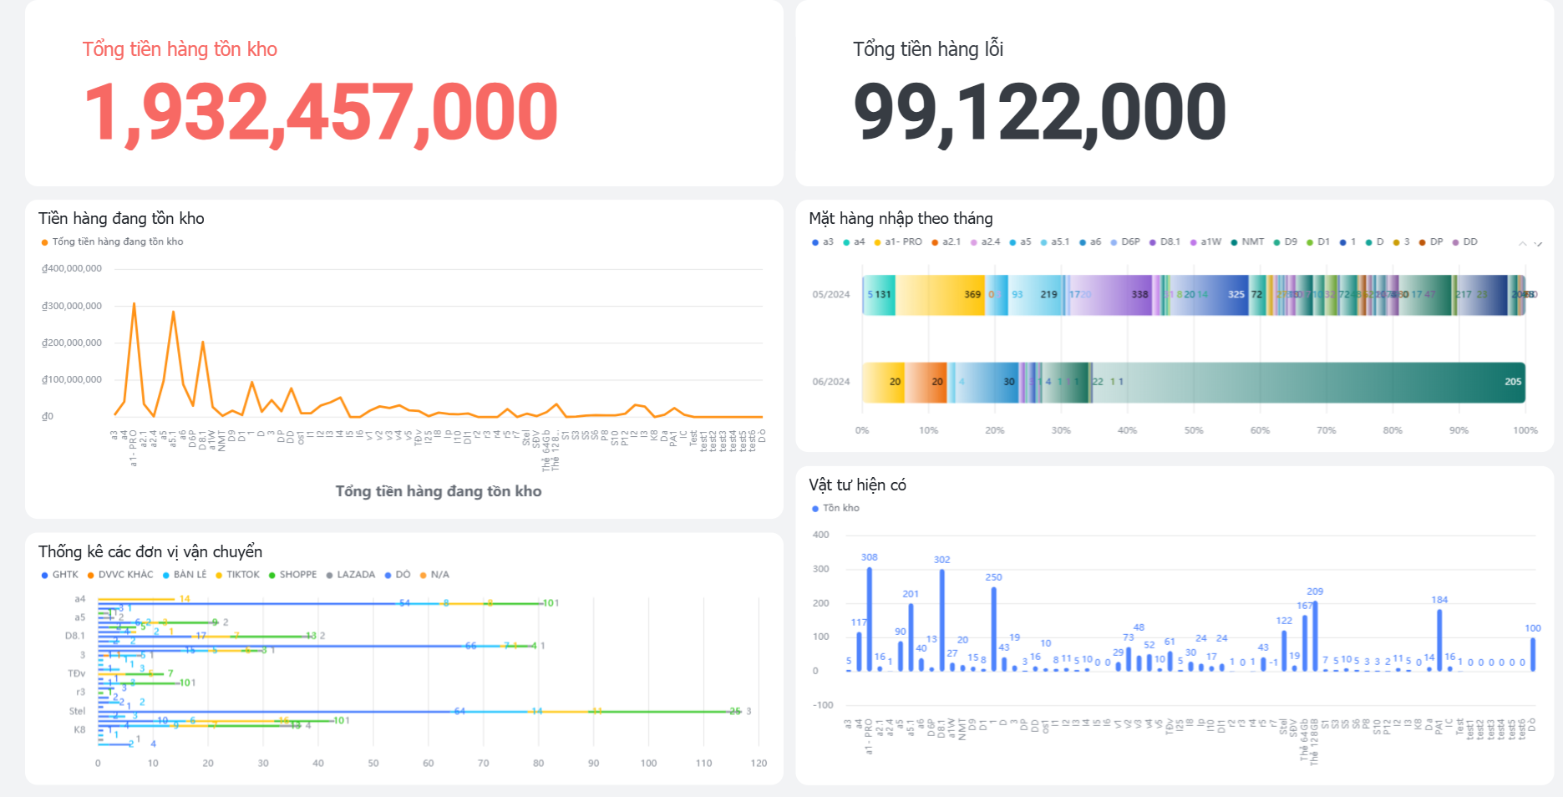This screenshot has height=797, width=1563.
Task: Toggle NMT legend in monthly import chart
Action: (1247, 241)
